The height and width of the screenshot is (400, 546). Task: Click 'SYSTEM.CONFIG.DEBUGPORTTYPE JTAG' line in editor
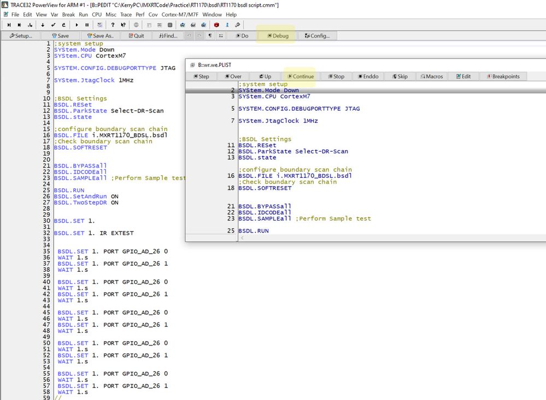pos(115,68)
